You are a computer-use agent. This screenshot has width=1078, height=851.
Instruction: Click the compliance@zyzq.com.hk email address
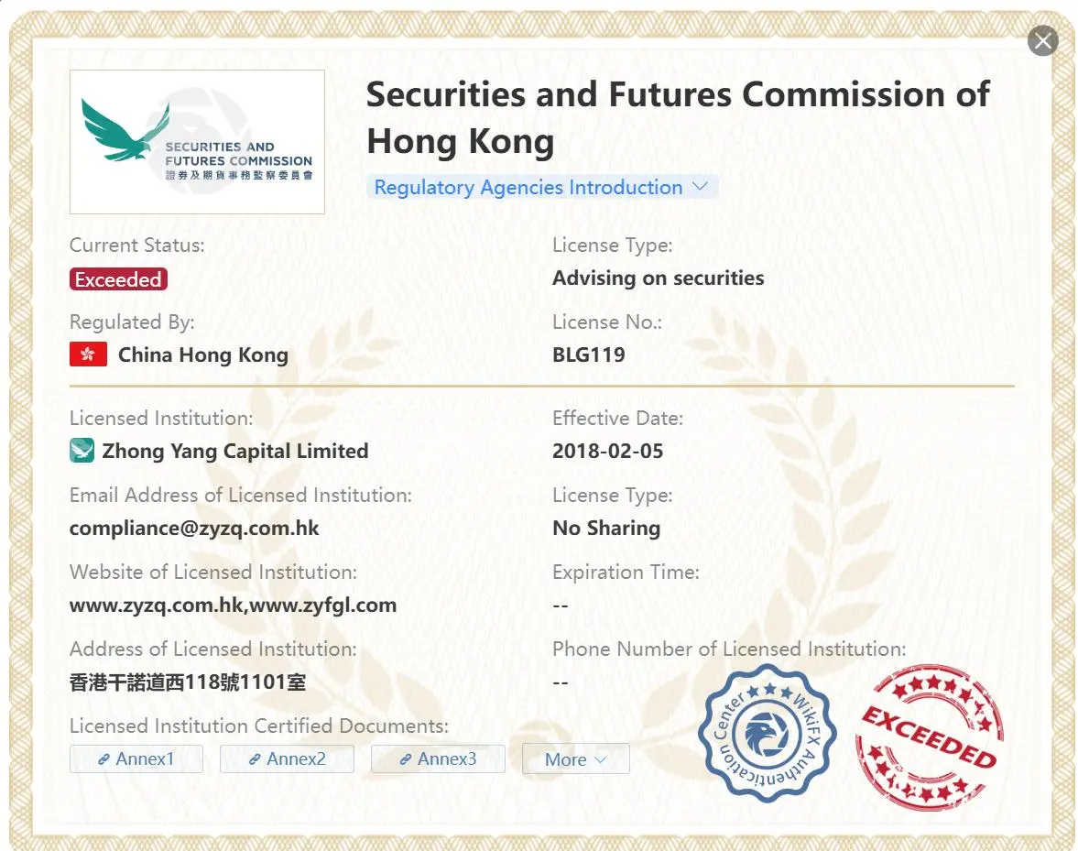pyautogui.click(x=194, y=528)
